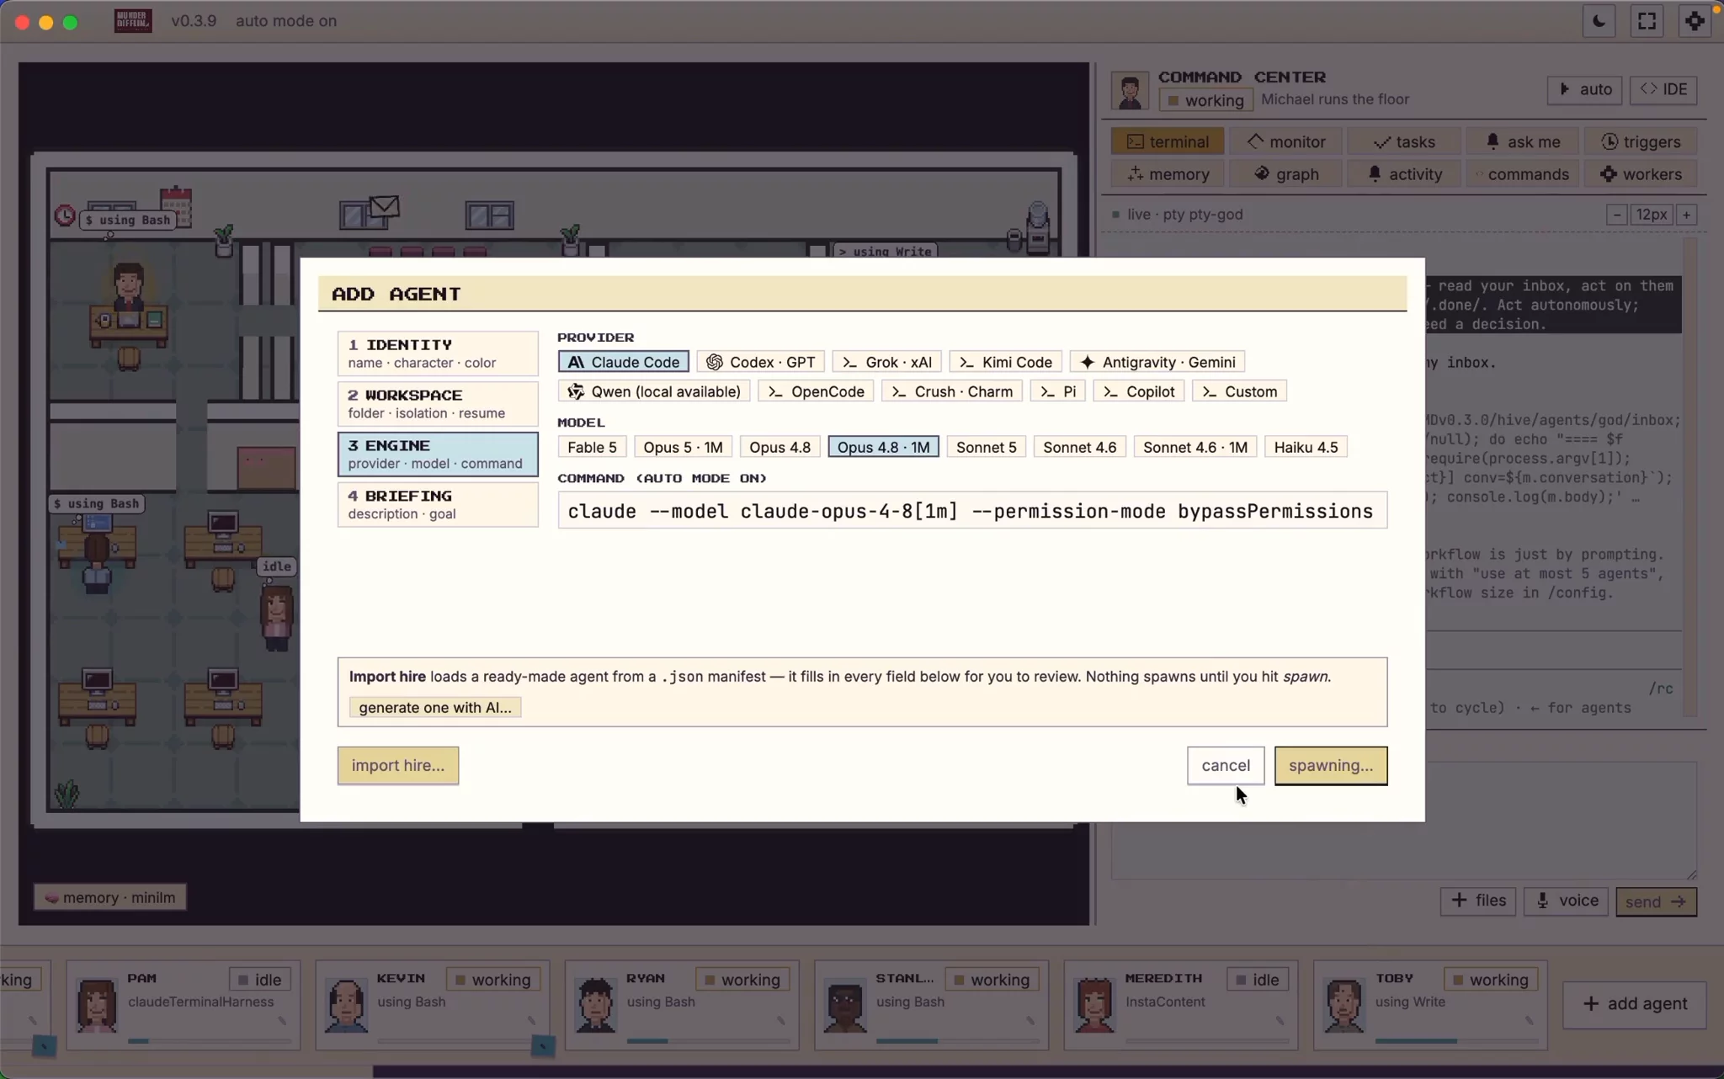Click import hire button
This screenshot has width=1724, height=1079.
click(398, 766)
